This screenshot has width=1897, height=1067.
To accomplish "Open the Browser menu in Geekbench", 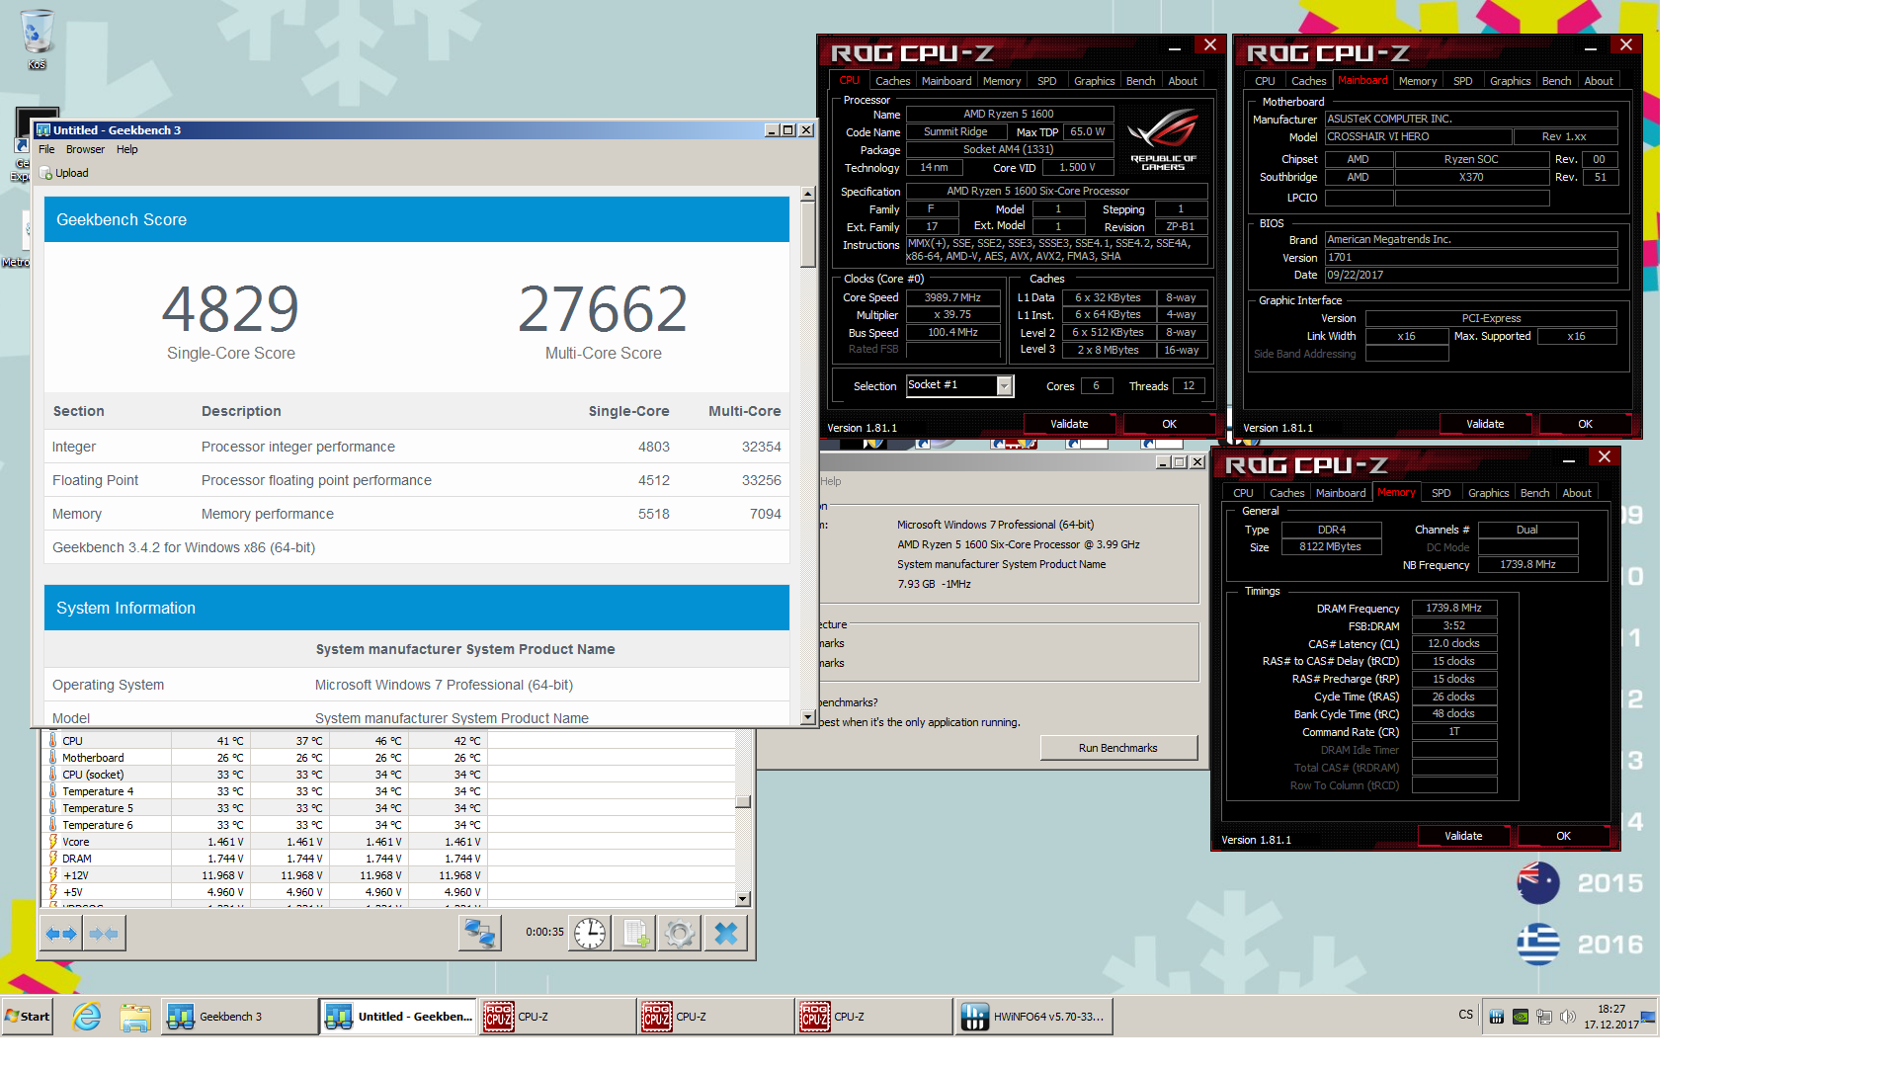I will [x=85, y=149].
